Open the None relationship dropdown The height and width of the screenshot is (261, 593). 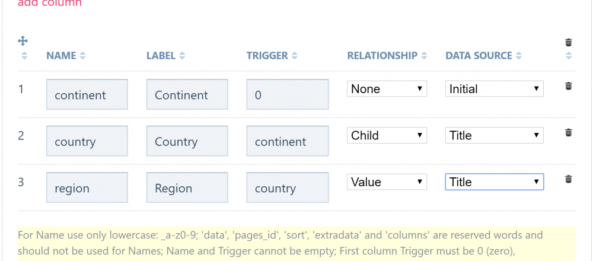pyautogui.click(x=387, y=89)
